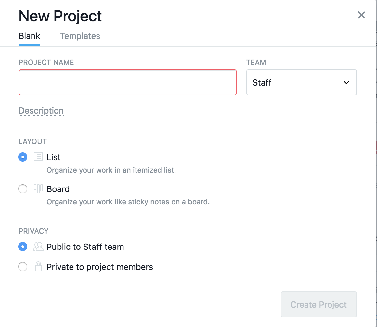
Task: Click the List layout icon
Action: point(38,157)
